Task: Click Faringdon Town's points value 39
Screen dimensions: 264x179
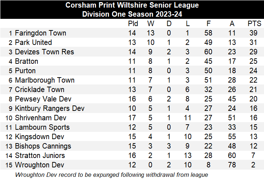Action: [254, 33]
